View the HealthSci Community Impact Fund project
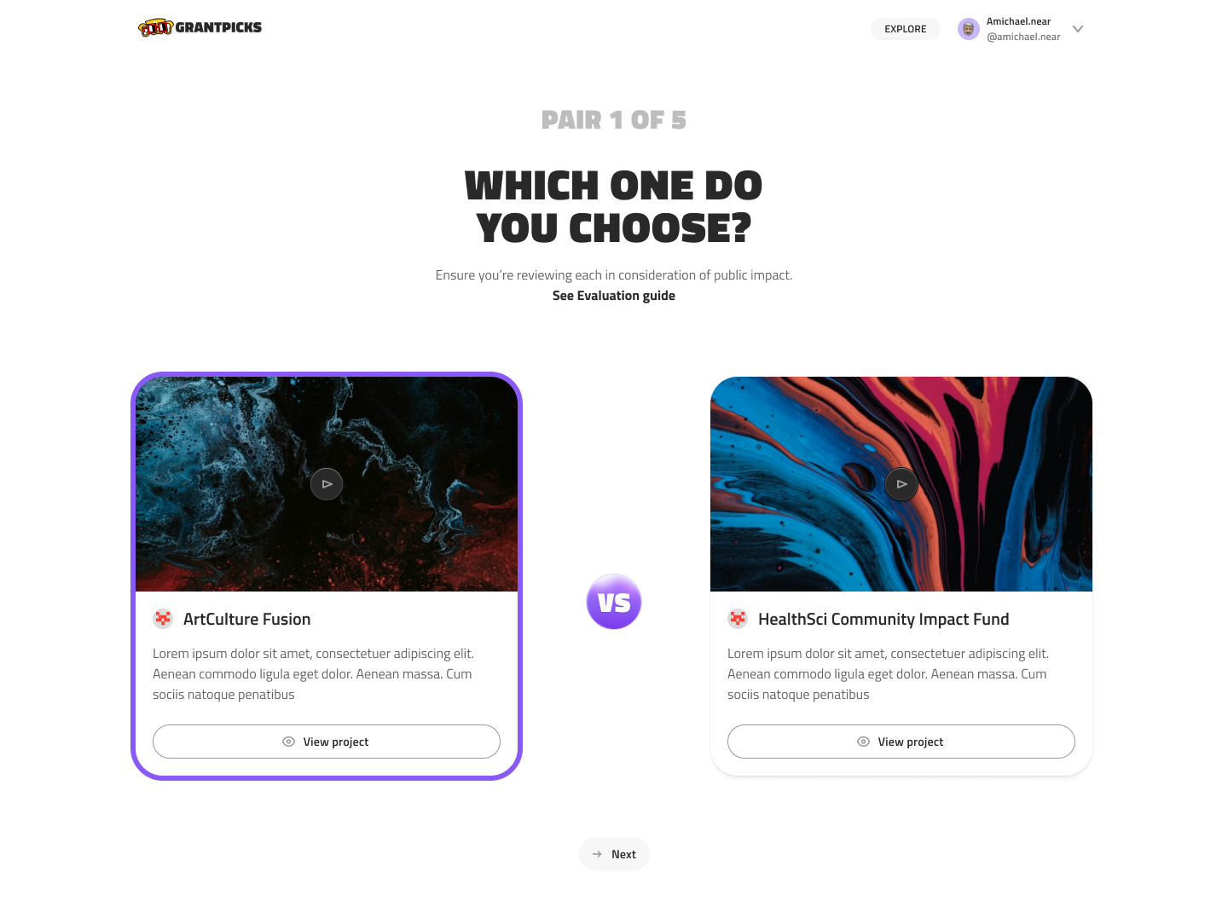 click(901, 742)
